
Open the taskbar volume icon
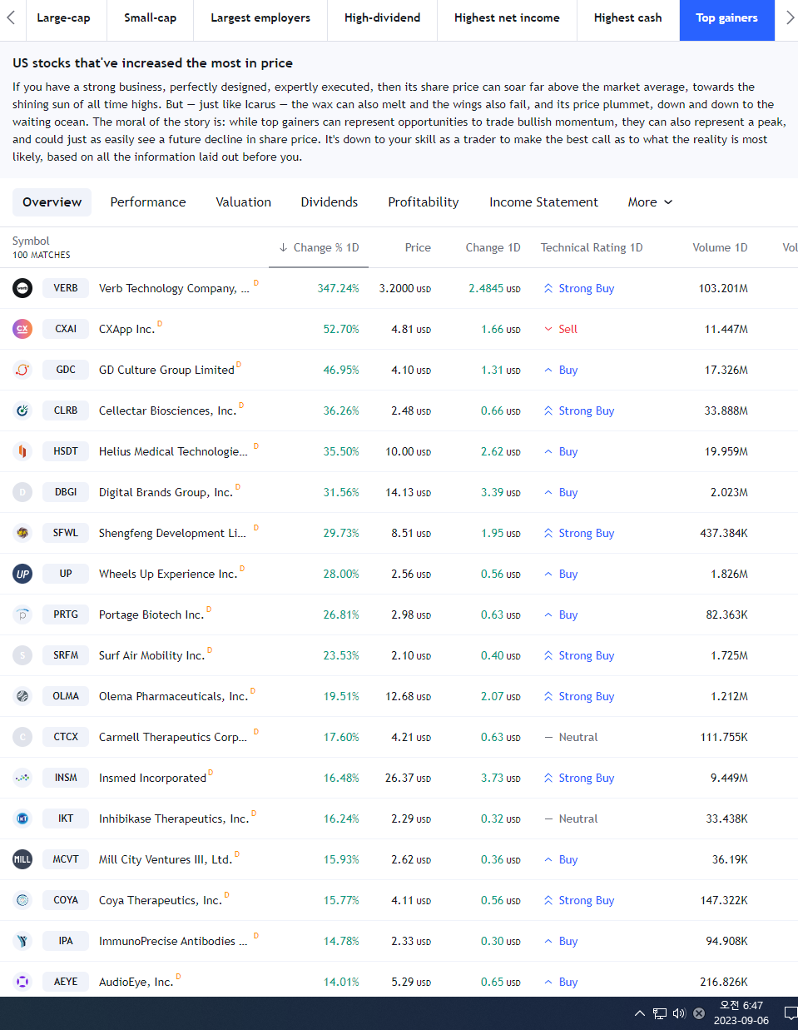[679, 1013]
